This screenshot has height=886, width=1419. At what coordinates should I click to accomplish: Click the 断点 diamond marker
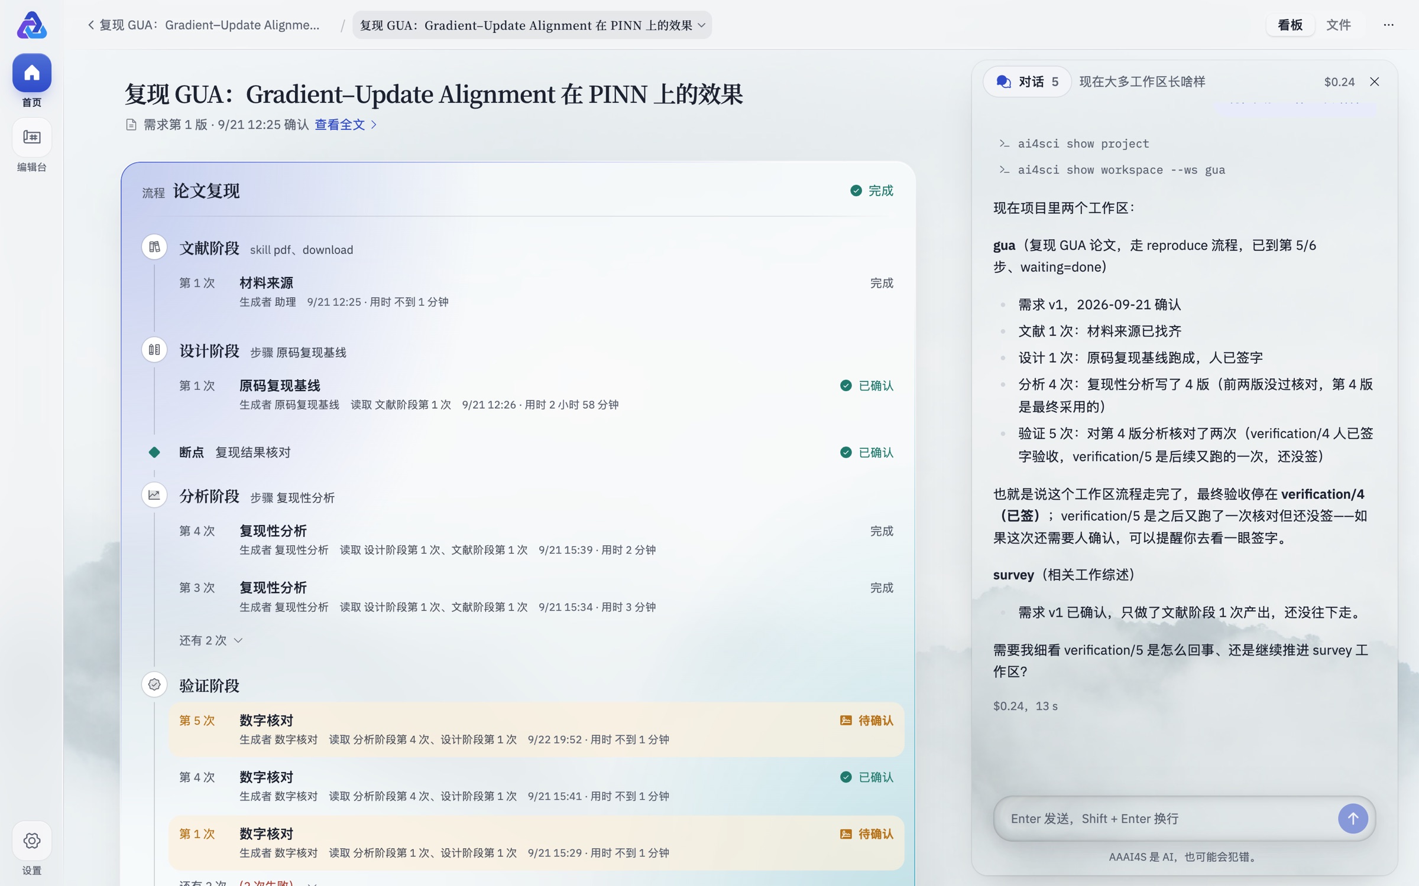[x=154, y=452]
